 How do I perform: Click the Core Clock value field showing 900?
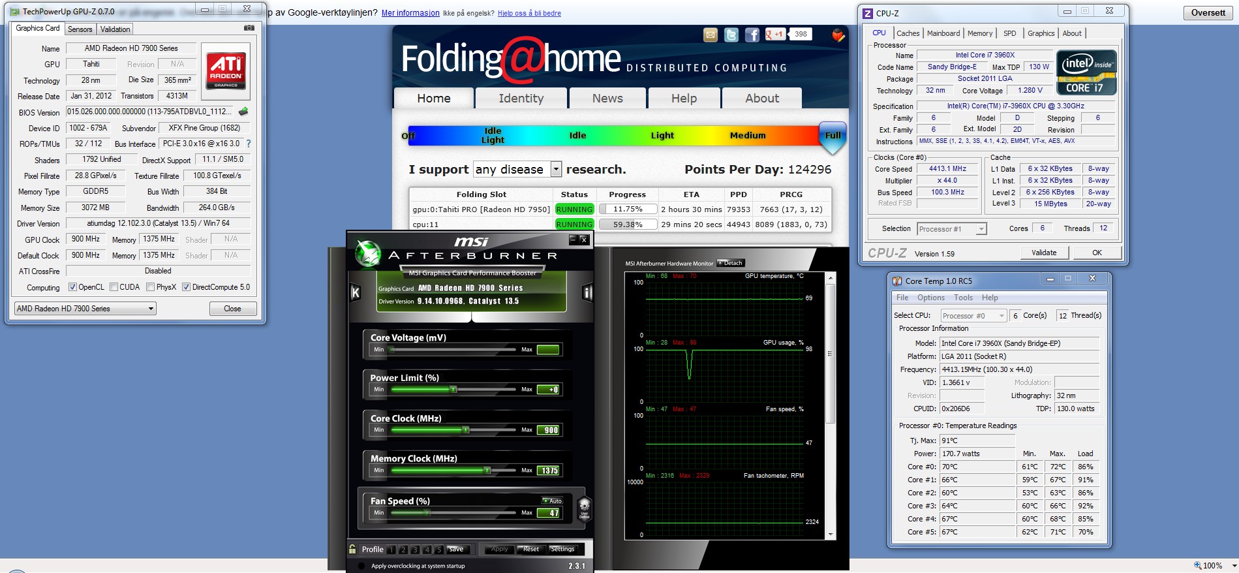point(548,430)
